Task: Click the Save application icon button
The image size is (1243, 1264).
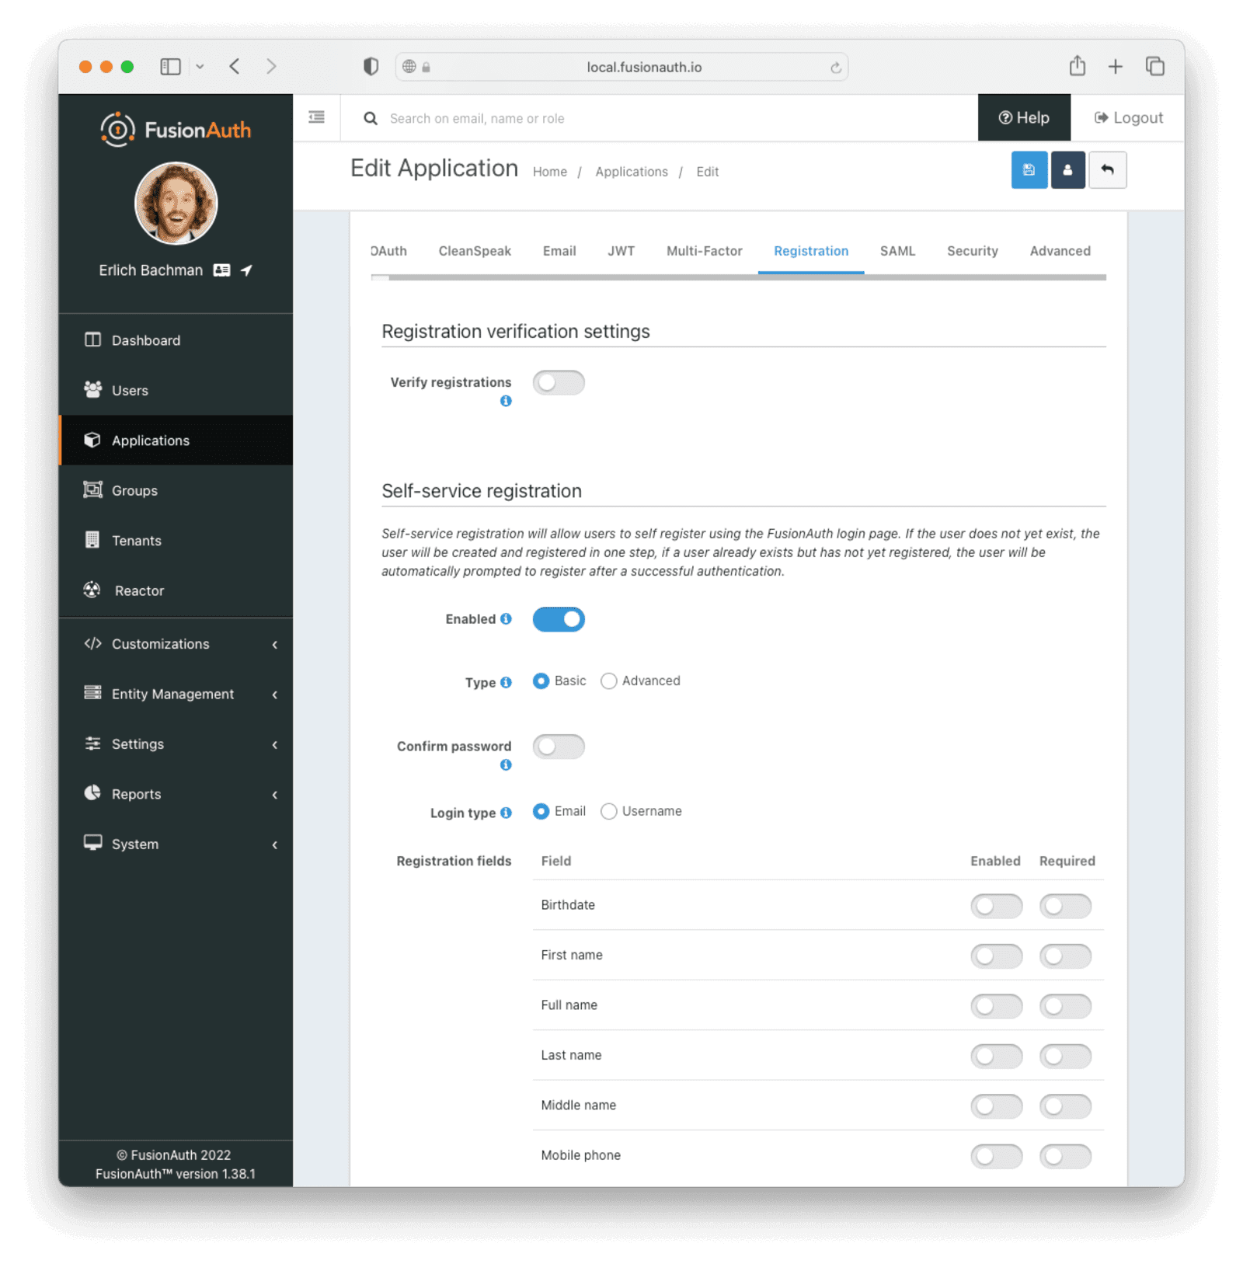Action: coord(1029,170)
